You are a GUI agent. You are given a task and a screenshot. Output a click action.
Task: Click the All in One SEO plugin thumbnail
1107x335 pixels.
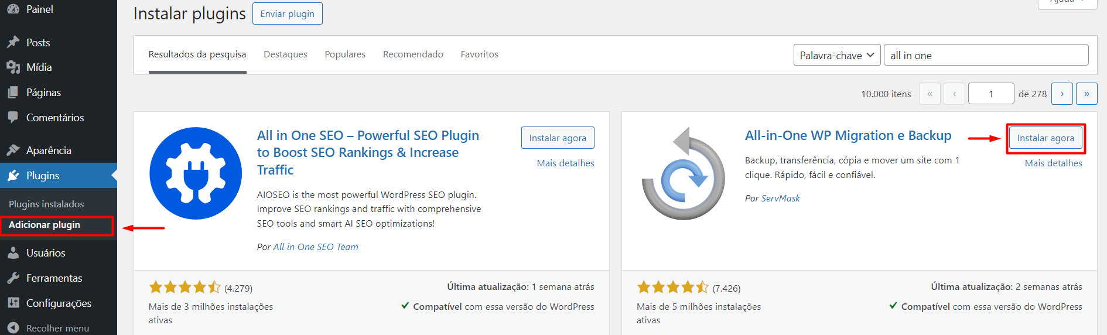coord(196,173)
